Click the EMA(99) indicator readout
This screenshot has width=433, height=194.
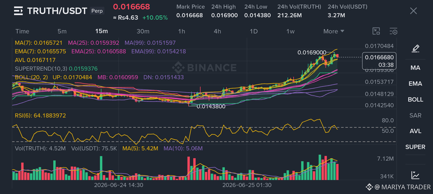pos(159,51)
